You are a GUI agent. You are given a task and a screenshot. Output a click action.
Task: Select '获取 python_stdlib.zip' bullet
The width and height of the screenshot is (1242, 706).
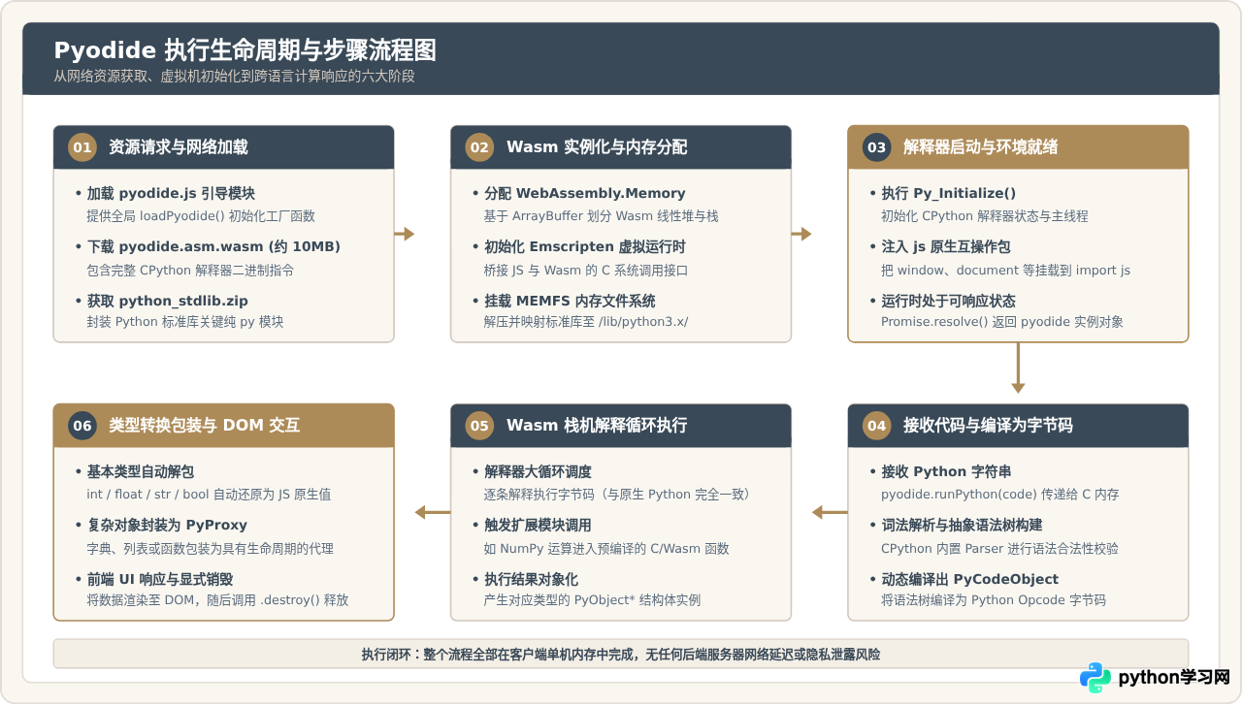[161, 301]
